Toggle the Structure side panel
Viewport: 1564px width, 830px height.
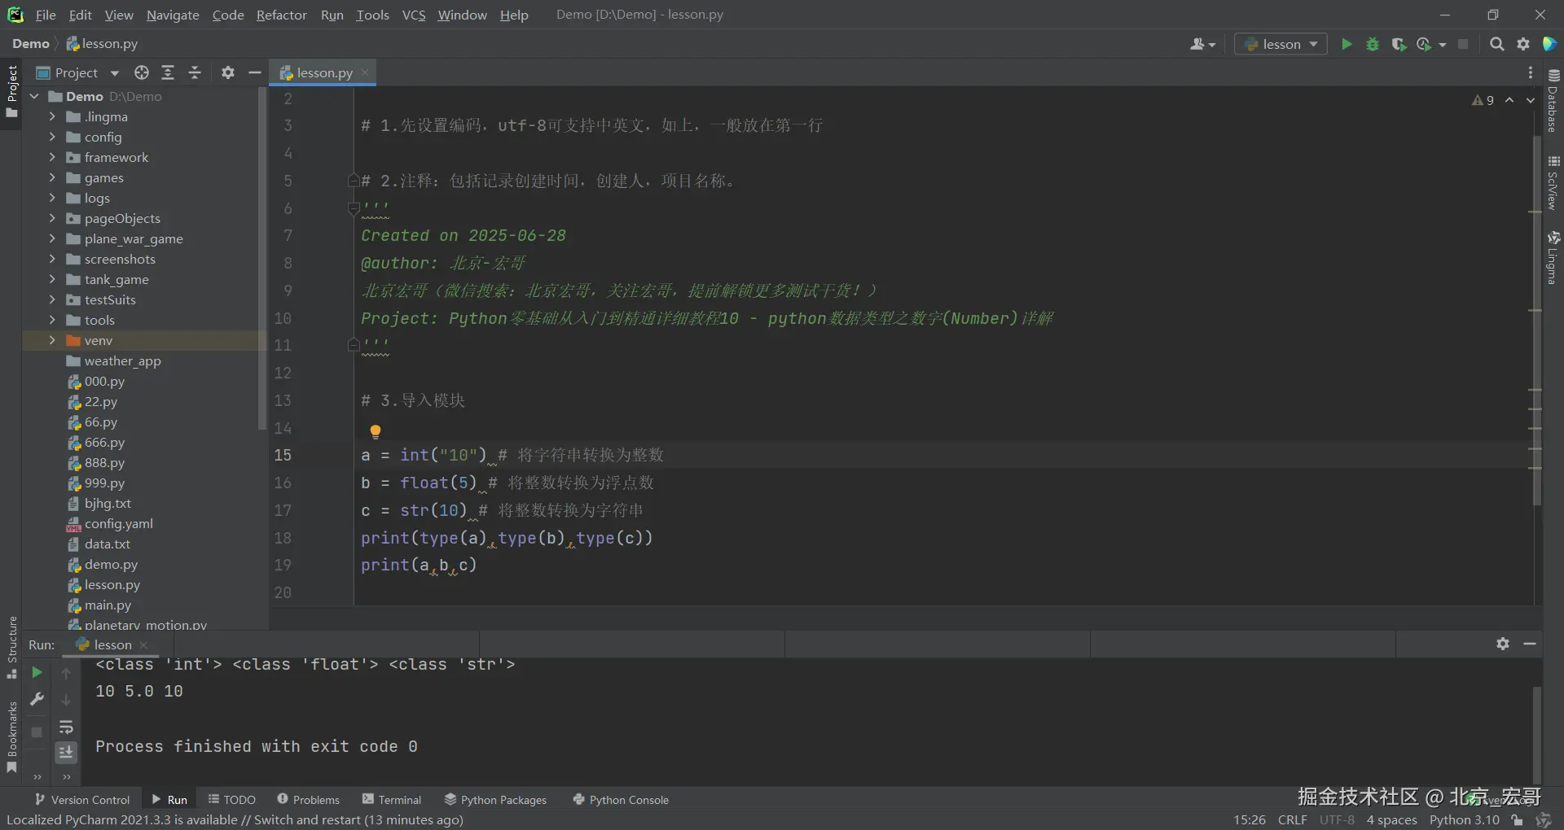(x=11, y=648)
